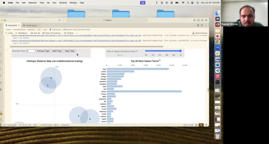This screenshot has height=144, width=269.
Task: Open Music app from the dock
Action: tap(217, 76)
